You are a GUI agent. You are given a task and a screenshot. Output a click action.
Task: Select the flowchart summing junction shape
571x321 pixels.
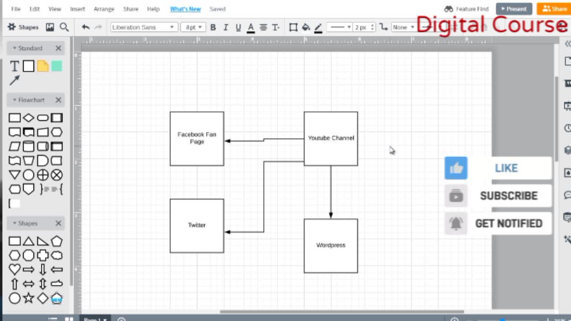point(57,175)
